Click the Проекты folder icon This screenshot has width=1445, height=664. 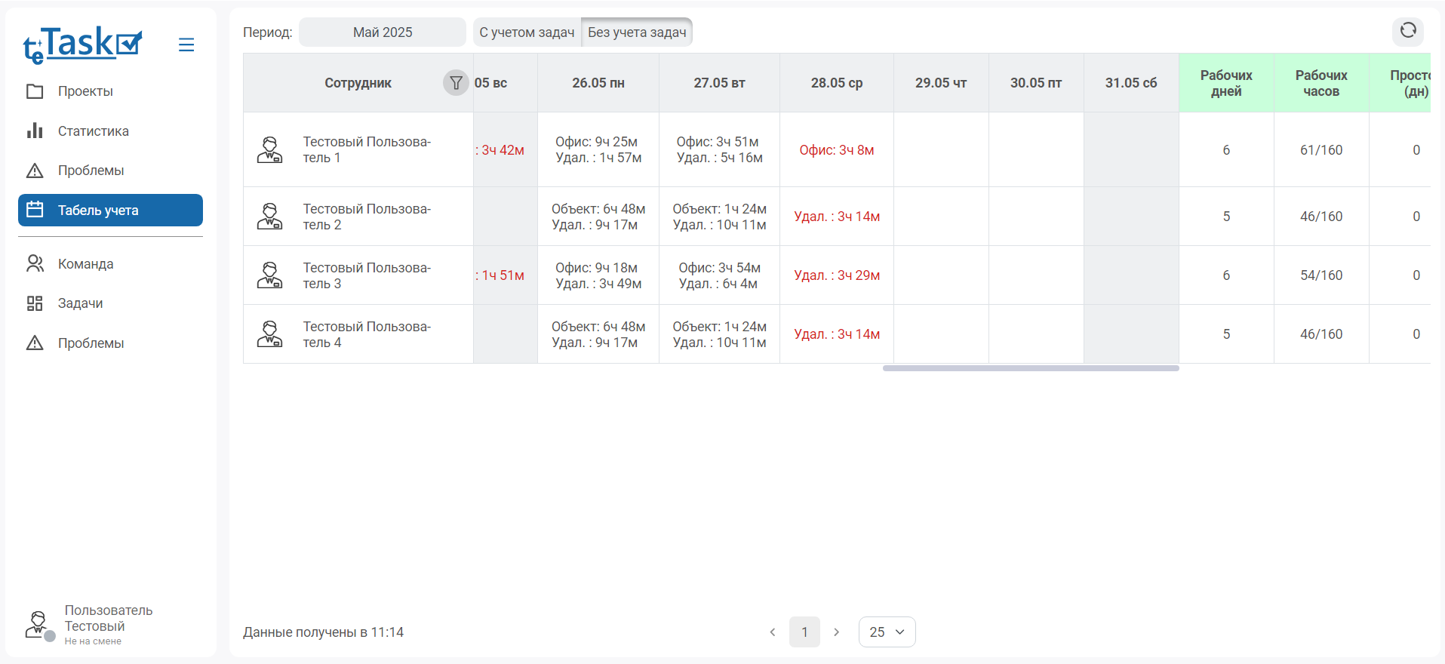point(35,91)
